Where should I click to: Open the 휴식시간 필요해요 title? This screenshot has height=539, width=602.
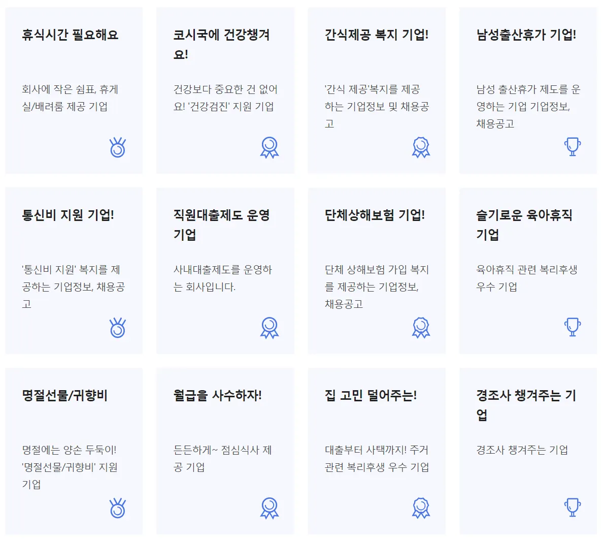click(70, 35)
